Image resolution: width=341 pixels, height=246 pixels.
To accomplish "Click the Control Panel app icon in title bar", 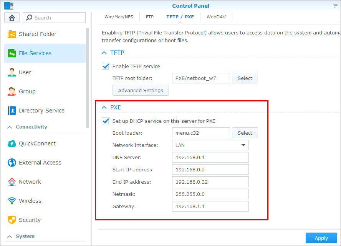I will (x=9, y=6).
